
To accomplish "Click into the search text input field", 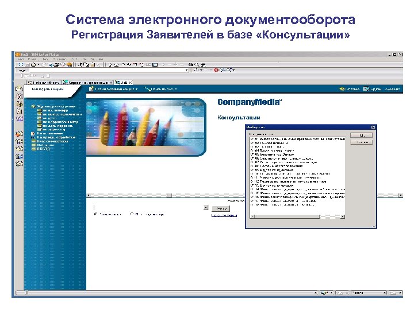I will point(148,208).
